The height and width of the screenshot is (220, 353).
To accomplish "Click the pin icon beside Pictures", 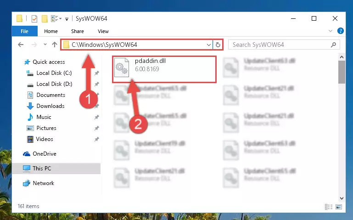I will click(x=96, y=128).
